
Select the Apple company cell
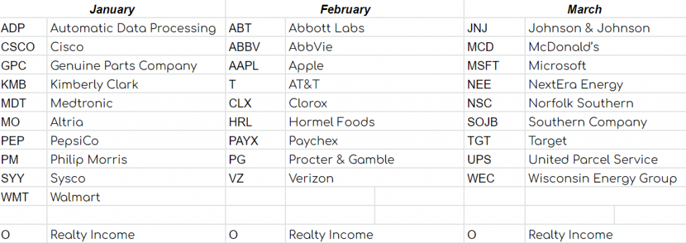(374, 66)
